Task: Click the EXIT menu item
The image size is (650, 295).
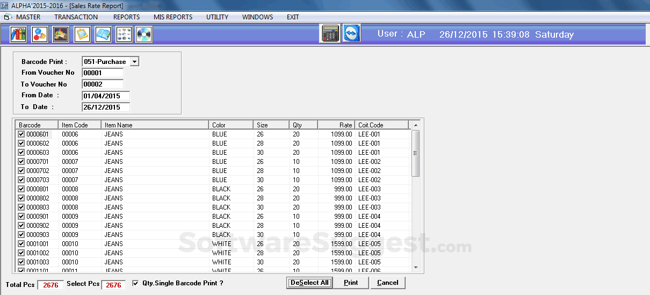Action: (x=293, y=17)
